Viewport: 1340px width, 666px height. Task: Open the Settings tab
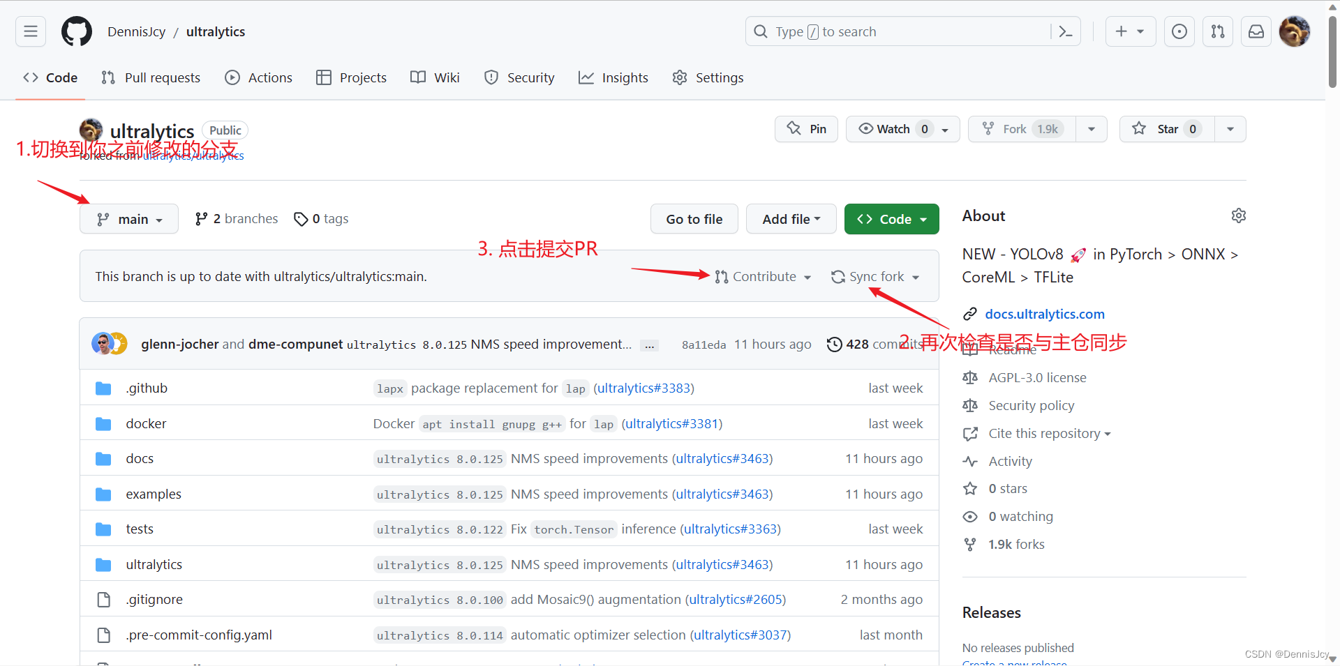coord(708,77)
